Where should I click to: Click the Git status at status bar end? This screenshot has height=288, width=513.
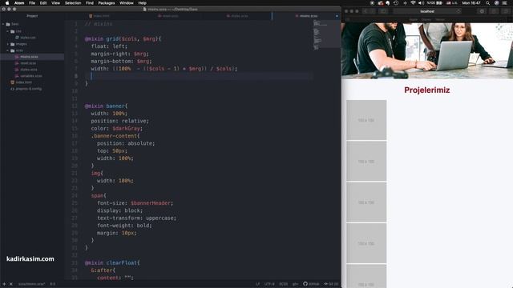tap(331, 284)
